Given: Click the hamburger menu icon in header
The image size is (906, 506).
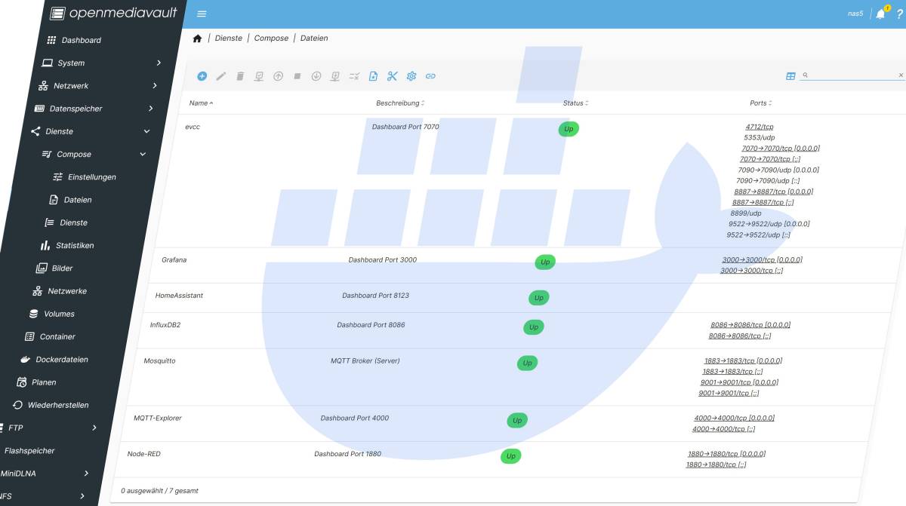Looking at the screenshot, I should pos(202,14).
